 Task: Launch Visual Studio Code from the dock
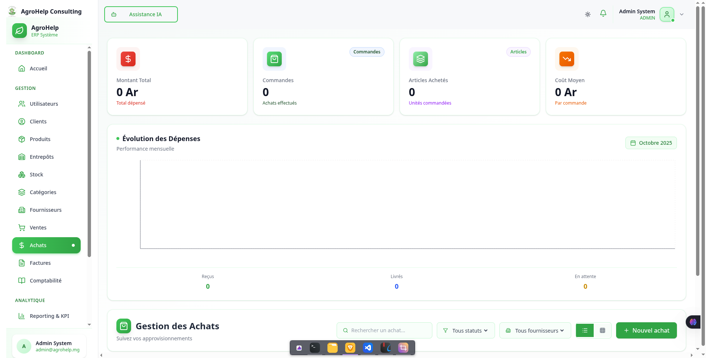pyautogui.click(x=367, y=347)
